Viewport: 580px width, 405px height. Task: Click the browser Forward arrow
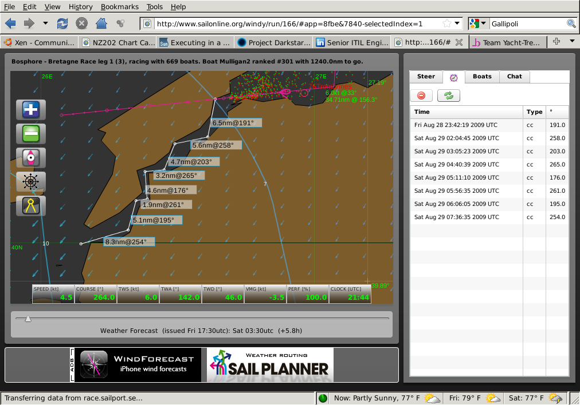tap(29, 23)
